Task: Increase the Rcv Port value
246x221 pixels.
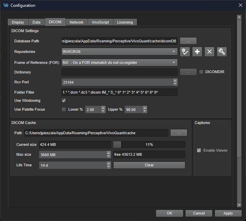Action: click(175, 81)
